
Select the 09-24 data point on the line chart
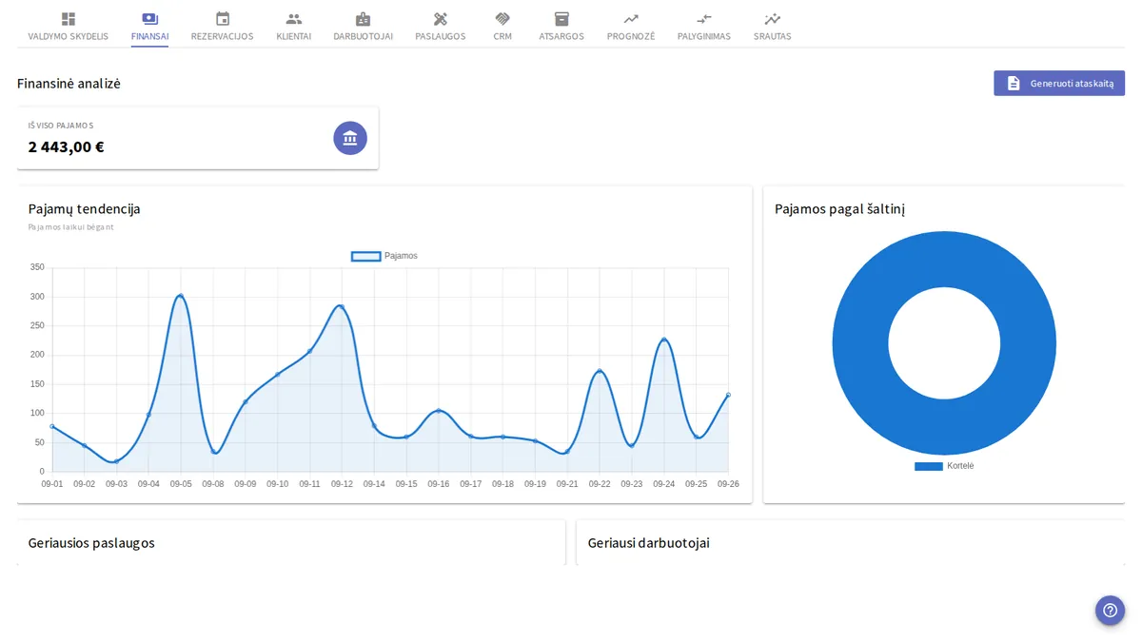663,340
